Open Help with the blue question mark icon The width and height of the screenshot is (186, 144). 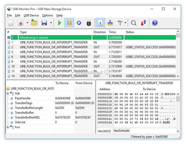[x=155, y=23]
